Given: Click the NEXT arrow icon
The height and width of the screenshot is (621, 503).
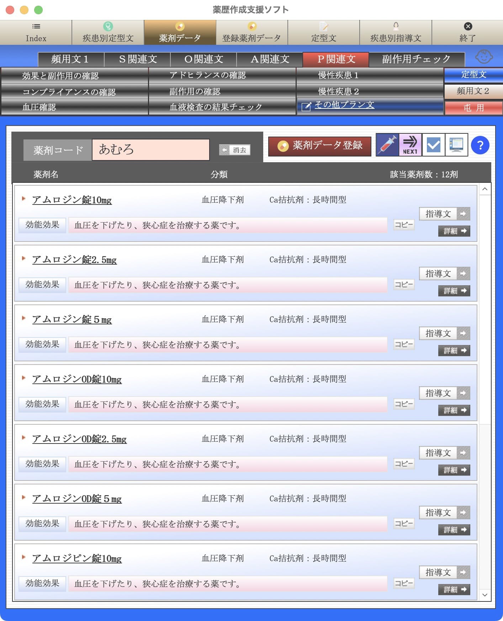Looking at the screenshot, I should (x=410, y=145).
